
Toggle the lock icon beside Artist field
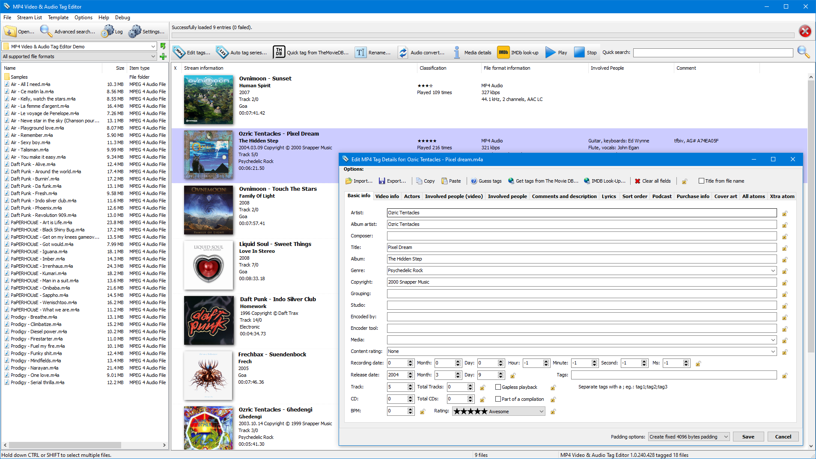click(785, 213)
